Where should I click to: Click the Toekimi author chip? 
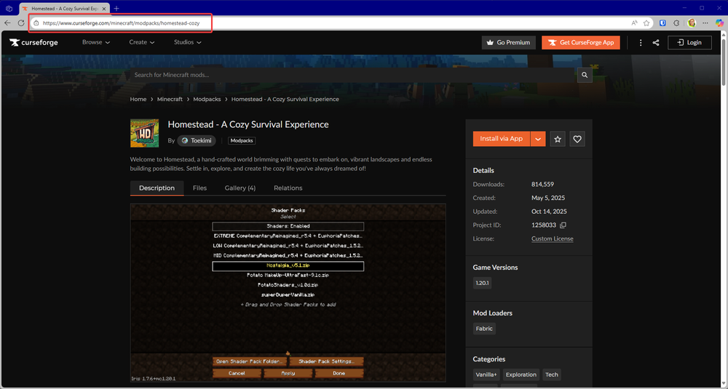[x=197, y=140]
